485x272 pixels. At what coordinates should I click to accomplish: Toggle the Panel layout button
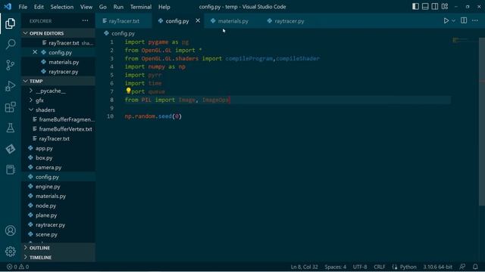click(425, 7)
